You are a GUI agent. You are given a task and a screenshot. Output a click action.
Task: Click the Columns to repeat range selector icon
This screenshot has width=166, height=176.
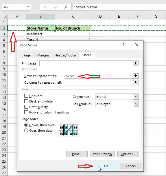(136, 82)
